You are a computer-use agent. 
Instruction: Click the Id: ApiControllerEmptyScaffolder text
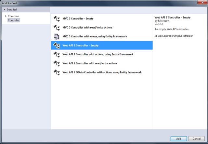[174, 36]
